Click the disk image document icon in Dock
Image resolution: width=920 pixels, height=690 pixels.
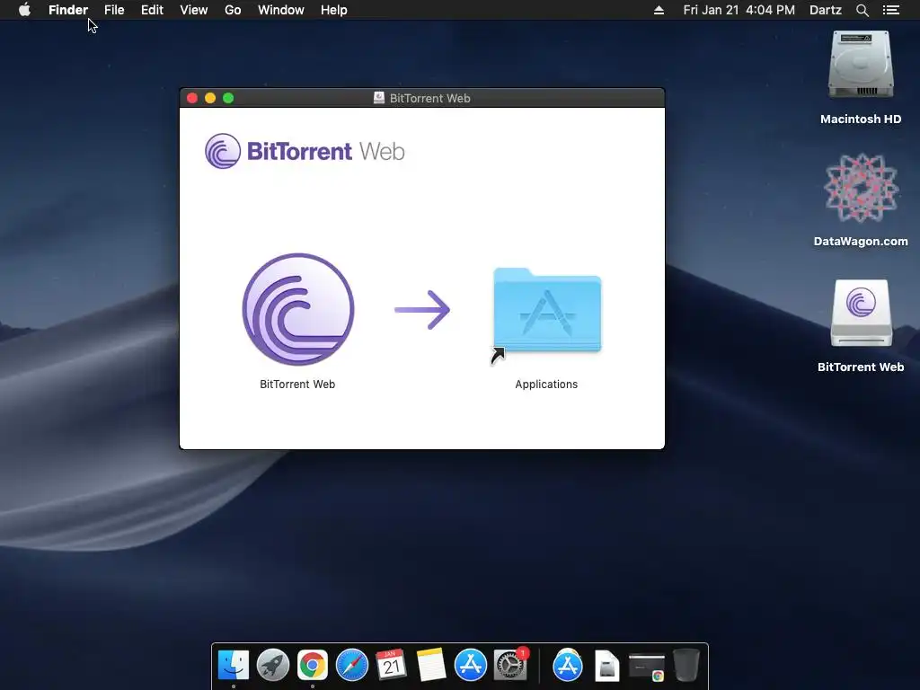[x=606, y=666]
